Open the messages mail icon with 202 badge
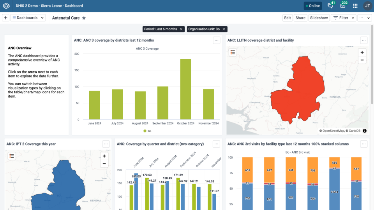Screen dimensions: 374x210 pos(343,6)
